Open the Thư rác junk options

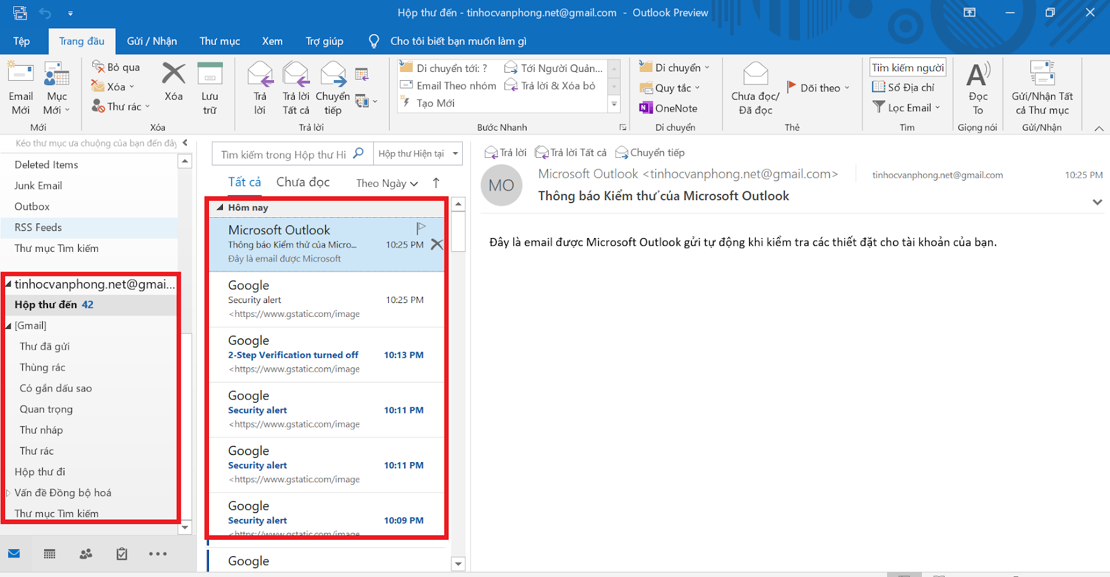coord(121,107)
